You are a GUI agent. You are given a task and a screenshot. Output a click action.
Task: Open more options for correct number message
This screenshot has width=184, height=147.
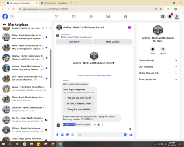tap(103, 125)
